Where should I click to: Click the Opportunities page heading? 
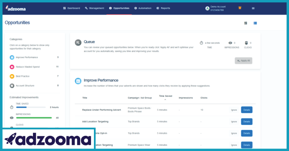[17, 22]
